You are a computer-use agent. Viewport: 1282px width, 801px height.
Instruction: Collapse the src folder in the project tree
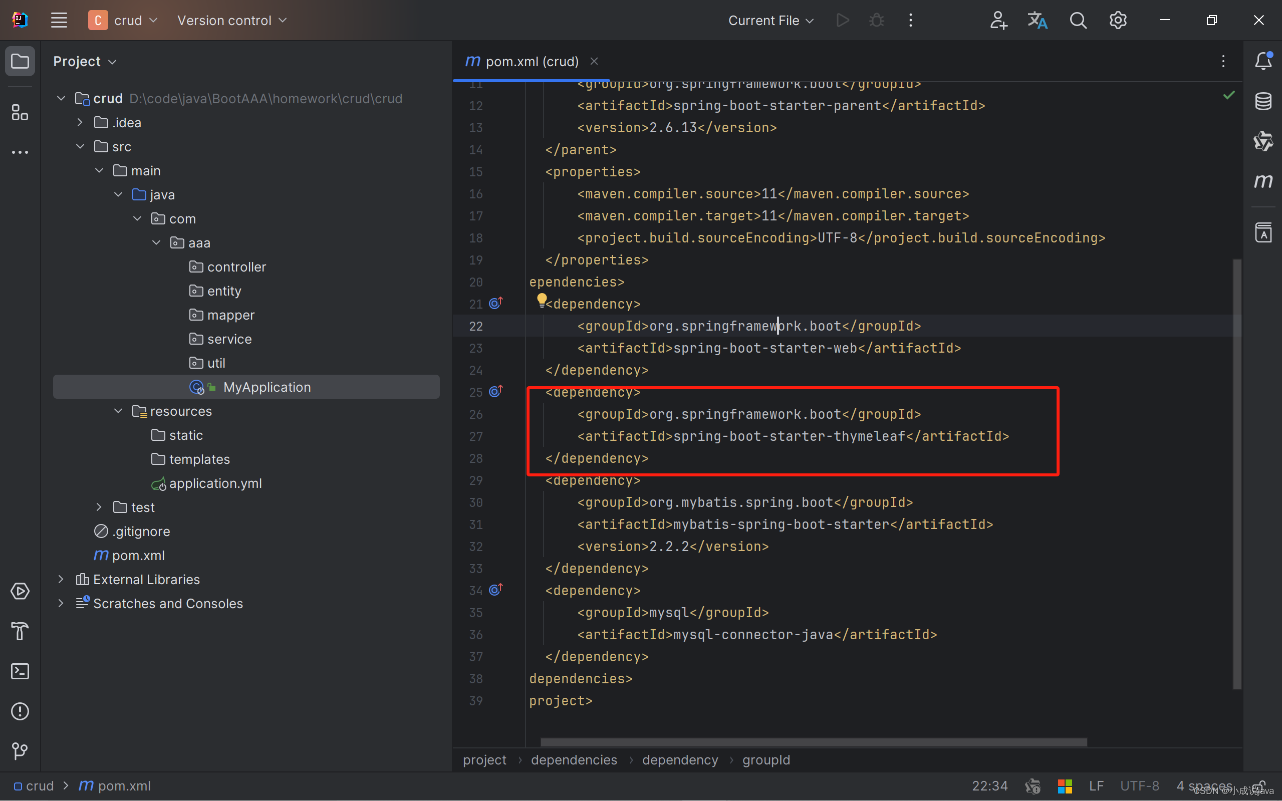coord(80,146)
